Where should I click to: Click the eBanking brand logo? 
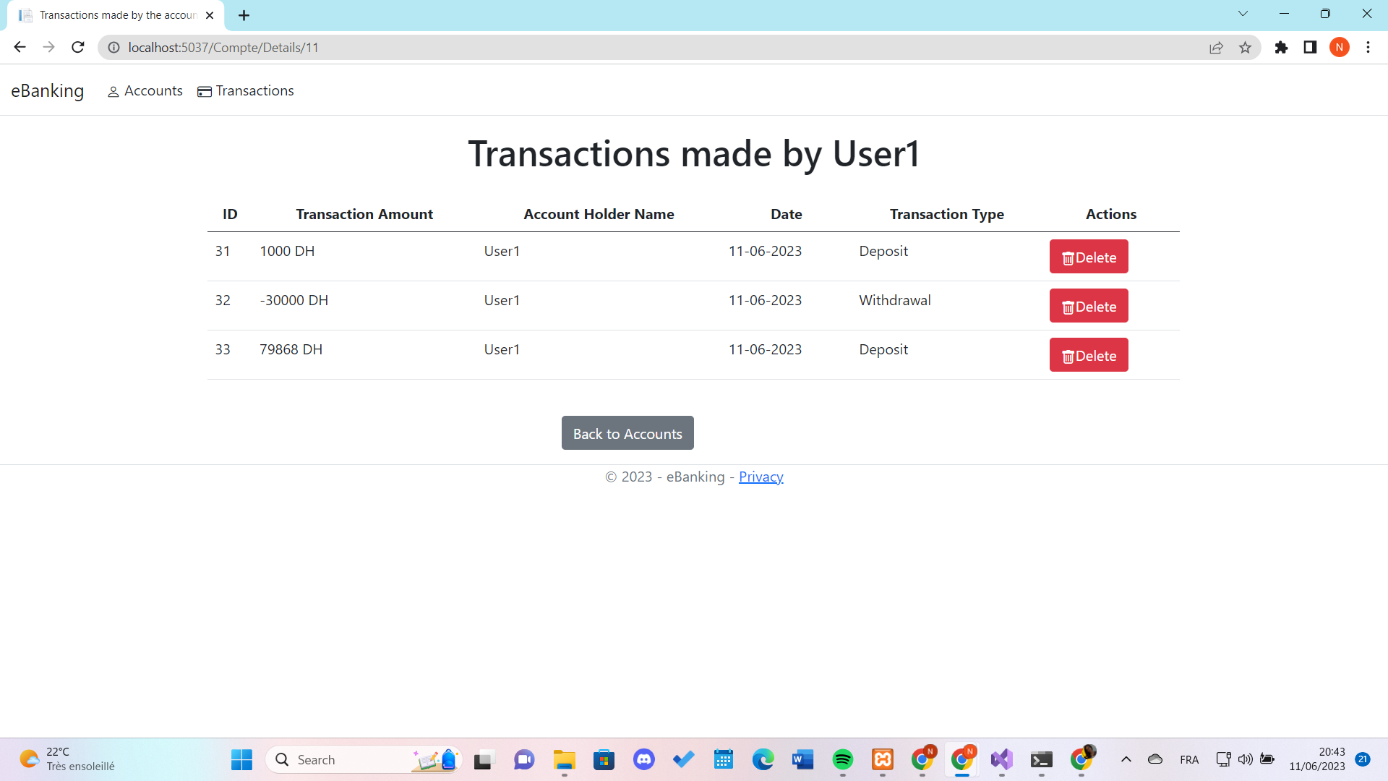[48, 91]
